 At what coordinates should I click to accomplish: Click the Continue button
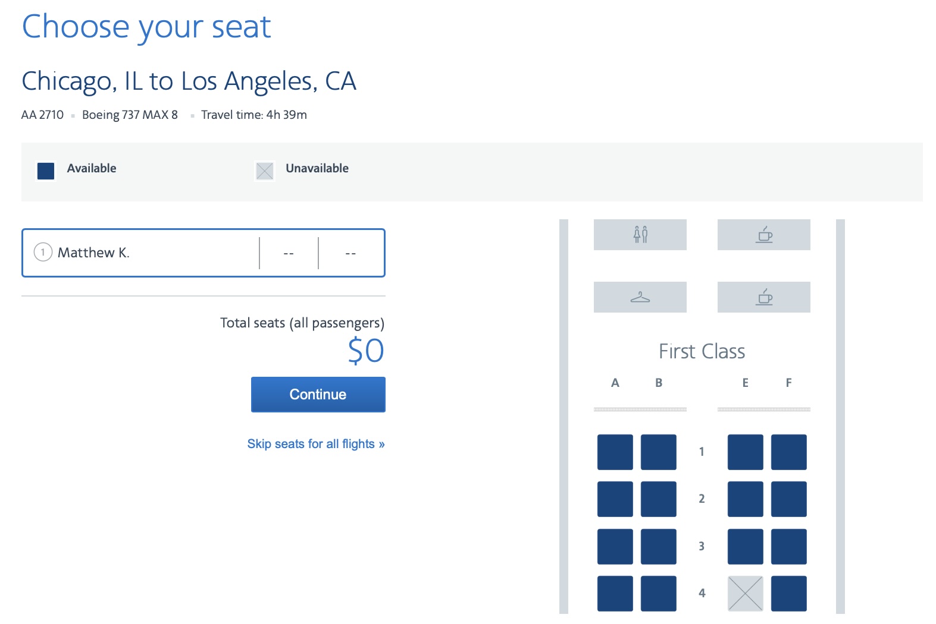click(318, 394)
